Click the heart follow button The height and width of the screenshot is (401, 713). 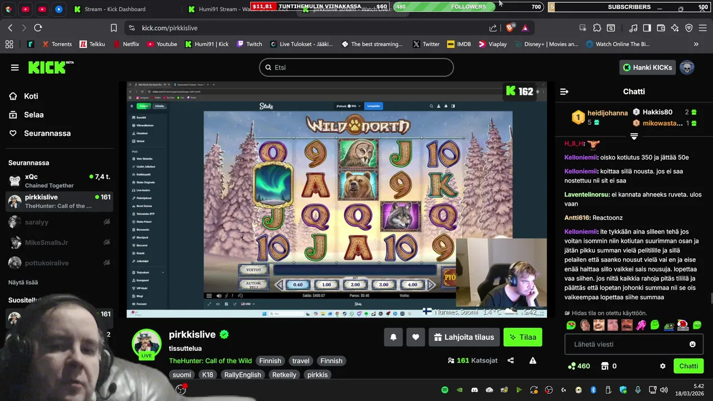coord(416,337)
